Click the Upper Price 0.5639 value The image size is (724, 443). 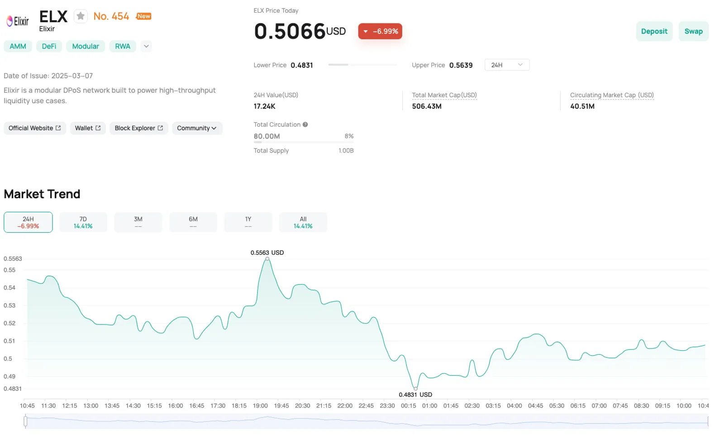point(461,65)
